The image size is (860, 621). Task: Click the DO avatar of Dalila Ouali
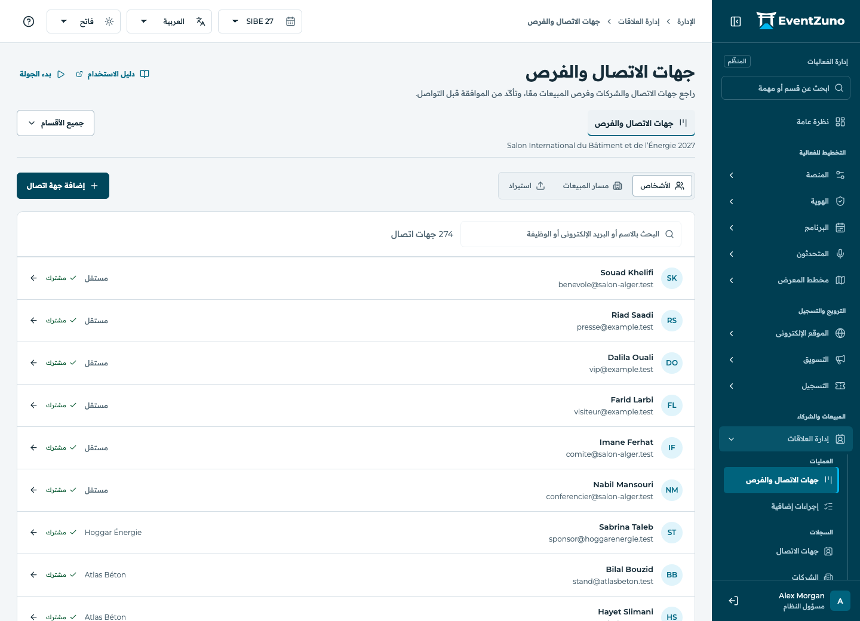tap(672, 363)
